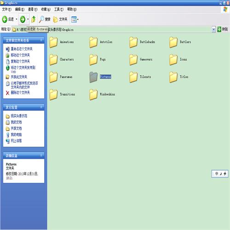Open the Back button history dropdown arrow

[x=17, y=19]
